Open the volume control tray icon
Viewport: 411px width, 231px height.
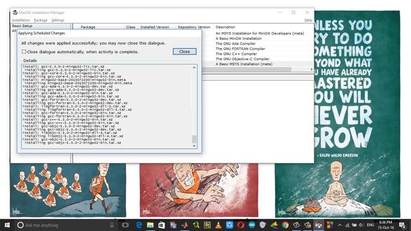362,225
